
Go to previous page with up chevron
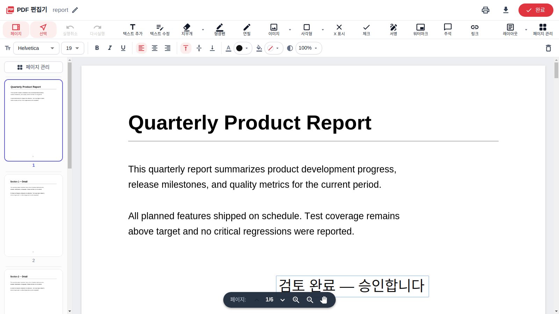(257, 300)
